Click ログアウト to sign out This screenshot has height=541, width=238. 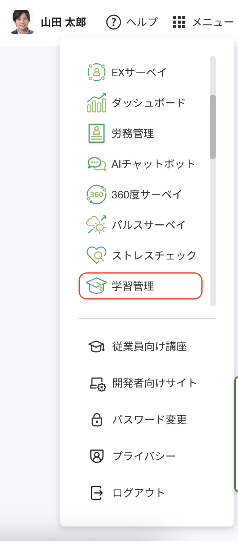point(139,493)
